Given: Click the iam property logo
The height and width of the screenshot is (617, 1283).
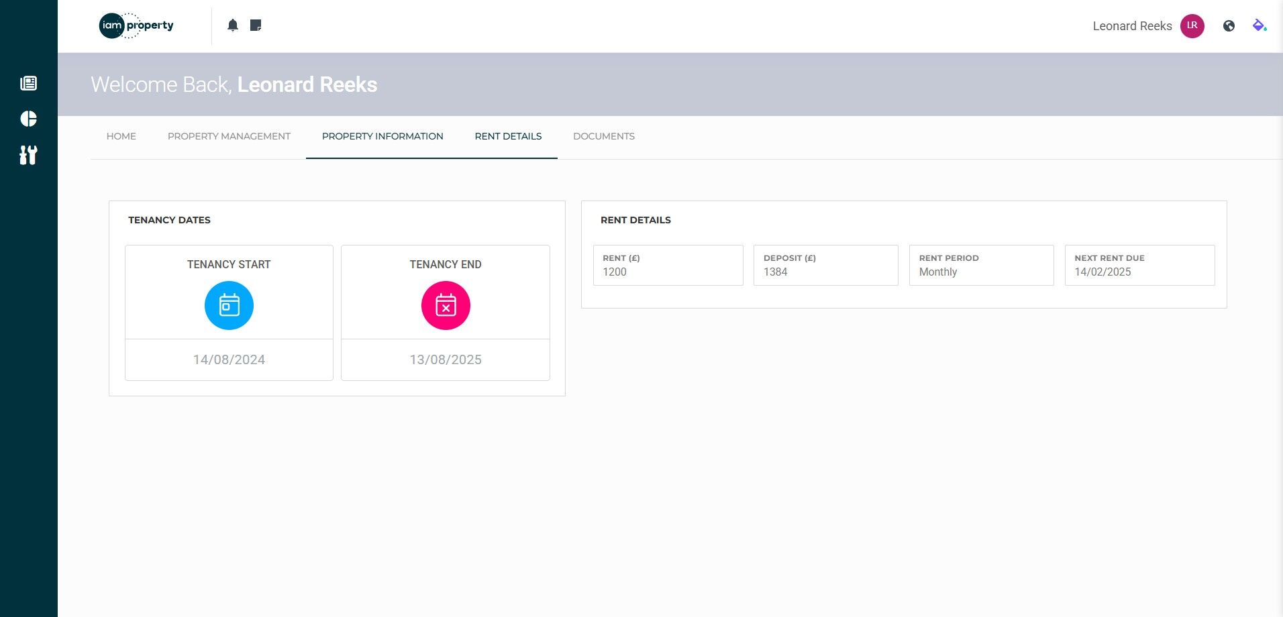Looking at the screenshot, I should click(136, 25).
